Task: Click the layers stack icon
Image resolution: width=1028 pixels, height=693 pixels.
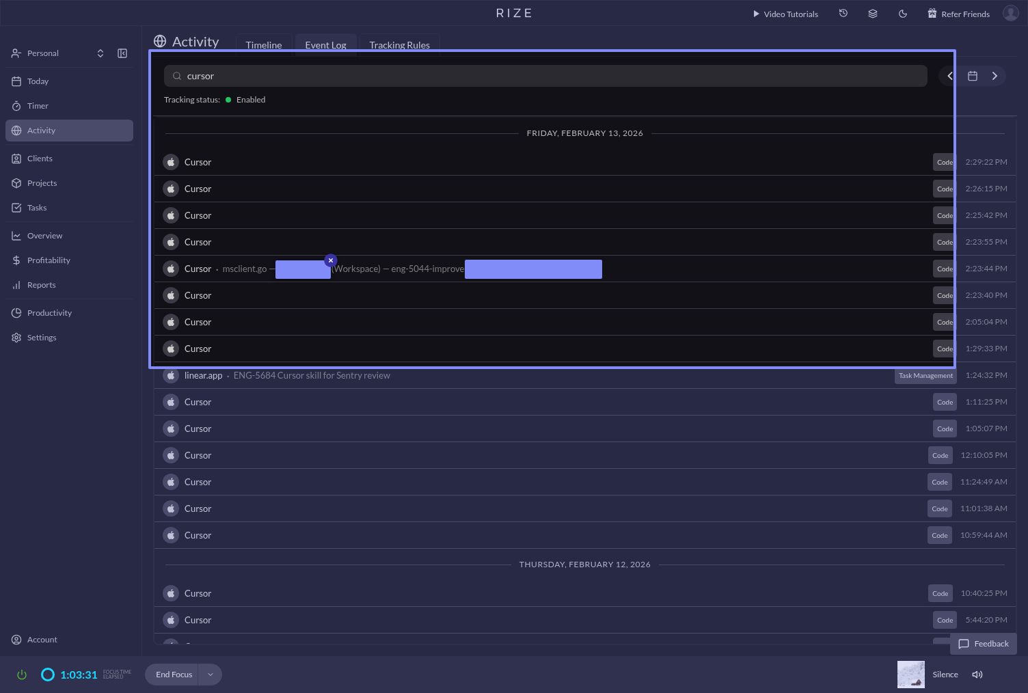Action: 873,14
